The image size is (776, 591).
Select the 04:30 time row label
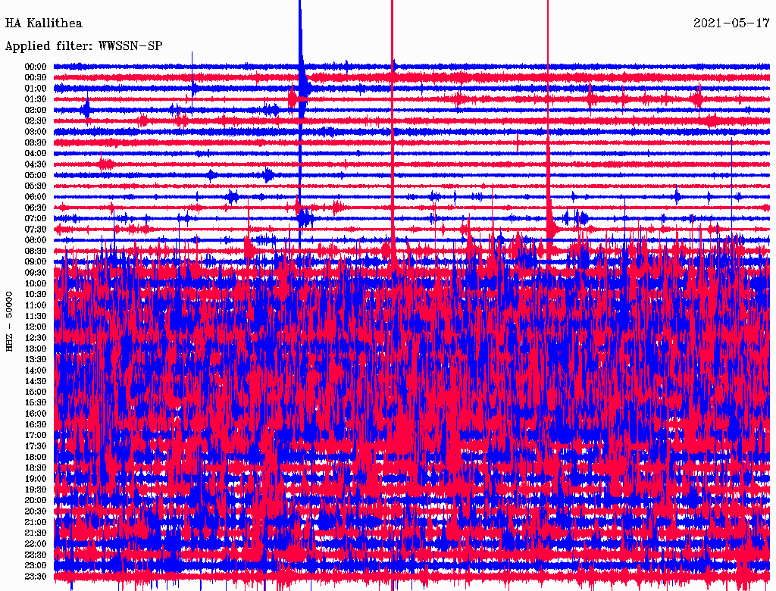click(x=36, y=164)
